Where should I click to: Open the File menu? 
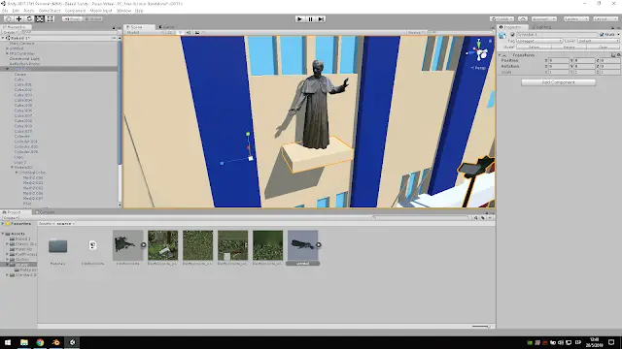point(5,11)
